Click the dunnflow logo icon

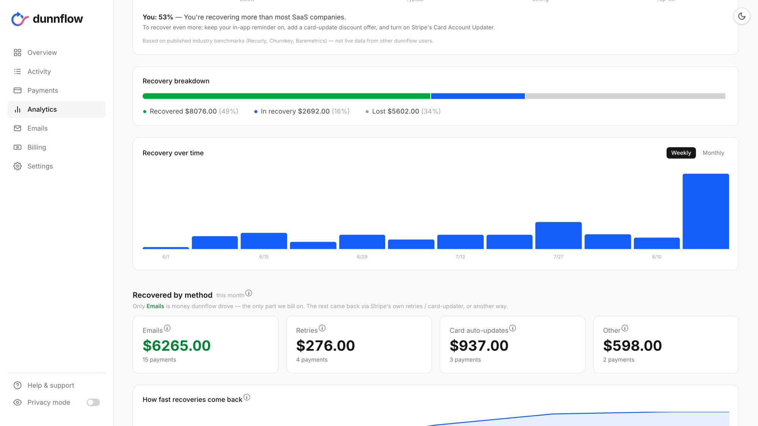pyautogui.click(x=20, y=19)
